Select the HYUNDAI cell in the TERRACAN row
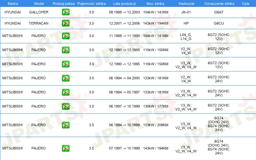256x160 pixels. coord(12,23)
